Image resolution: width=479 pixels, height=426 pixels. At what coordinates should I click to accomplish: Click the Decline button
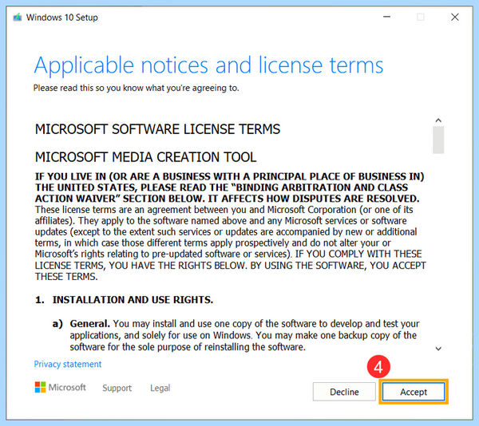(x=344, y=392)
